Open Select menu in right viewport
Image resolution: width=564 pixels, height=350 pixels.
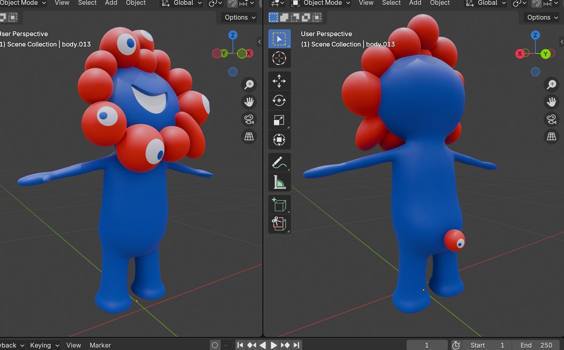(x=392, y=3)
